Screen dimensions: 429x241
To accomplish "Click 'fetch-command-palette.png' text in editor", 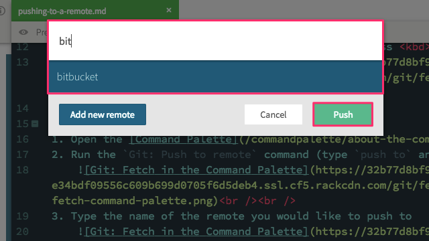I will click(x=133, y=201).
